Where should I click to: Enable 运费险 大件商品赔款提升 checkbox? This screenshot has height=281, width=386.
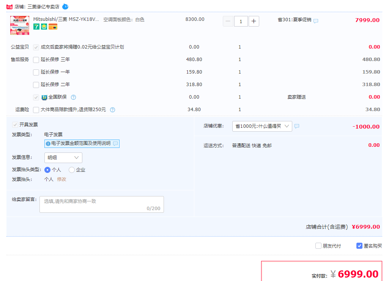[x=36, y=110]
